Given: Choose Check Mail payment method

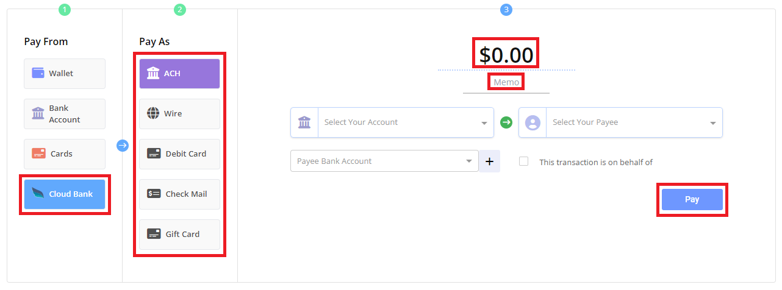Looking at the screenshot, I should [x=179, y=194].
